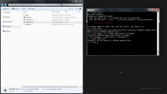Image resolution: width=167 pixels, height=94 pixels.
Task: Refresh the folder address bar
Action: coord(60,5)
